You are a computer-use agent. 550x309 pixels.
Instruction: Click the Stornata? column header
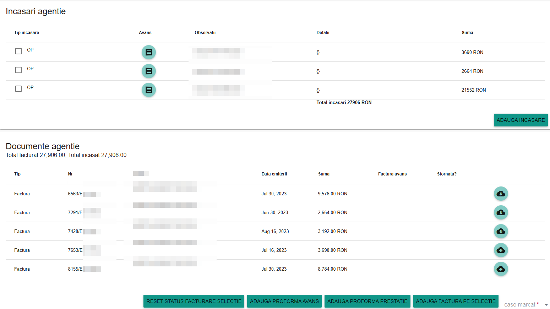[447, 174]
